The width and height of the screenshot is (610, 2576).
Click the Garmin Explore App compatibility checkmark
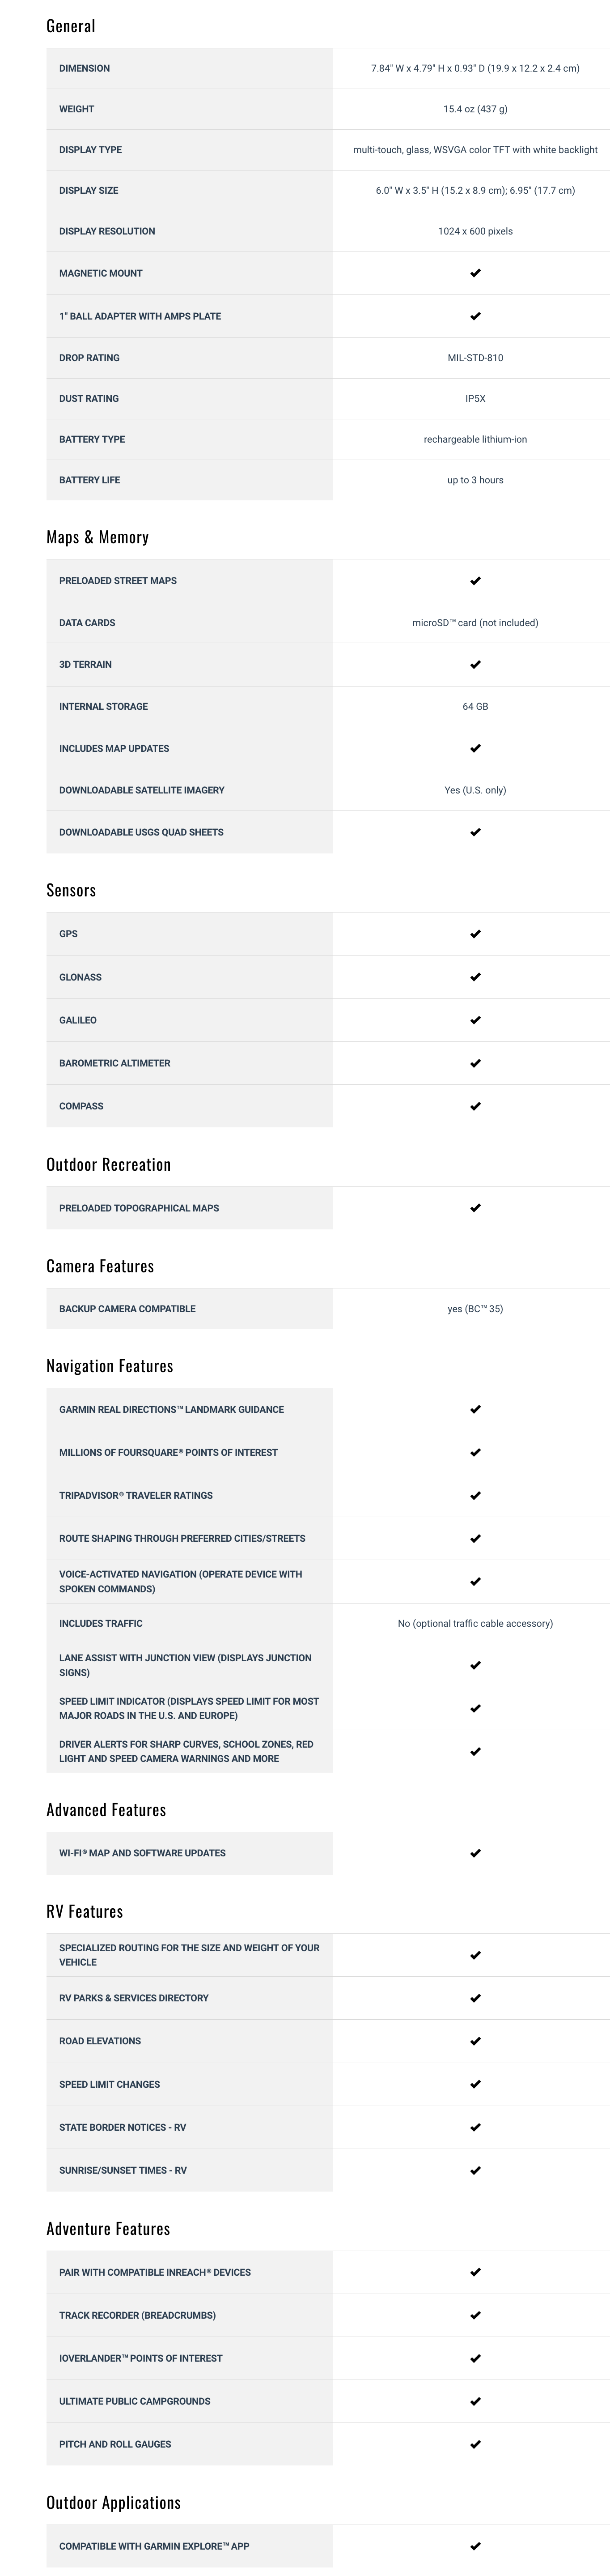coord(475,2546)
